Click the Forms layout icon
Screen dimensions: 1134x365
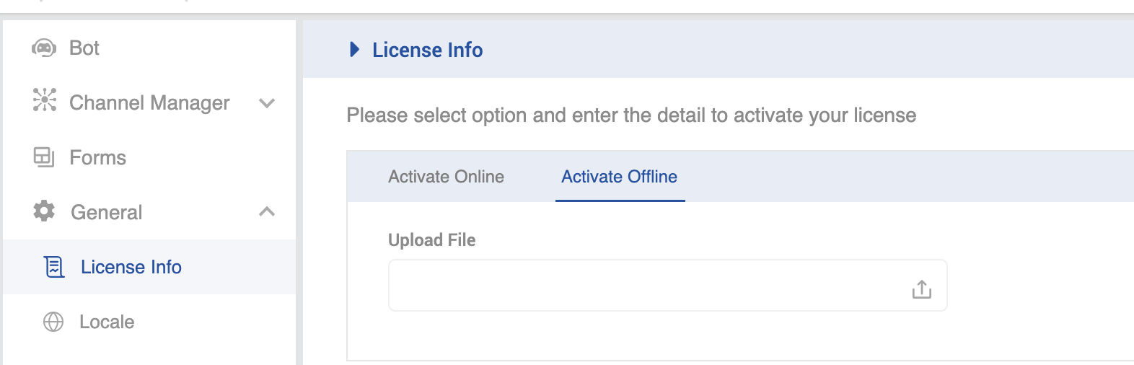tap(44, 157)
